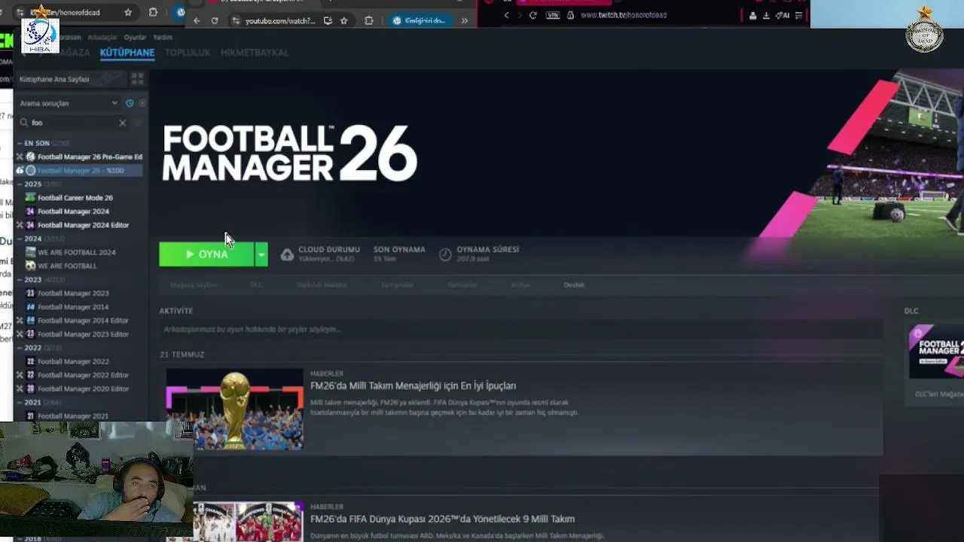Reload the Twitch browser page
The width and height of the screenshot is (964, 542).
point(533,15)
